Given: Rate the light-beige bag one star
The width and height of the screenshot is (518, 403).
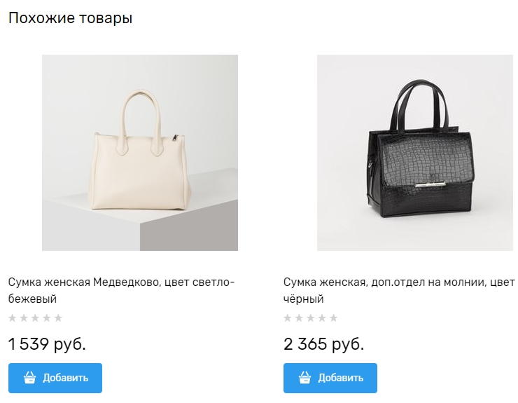Looking at the screenshot, I should click(12, 318).
